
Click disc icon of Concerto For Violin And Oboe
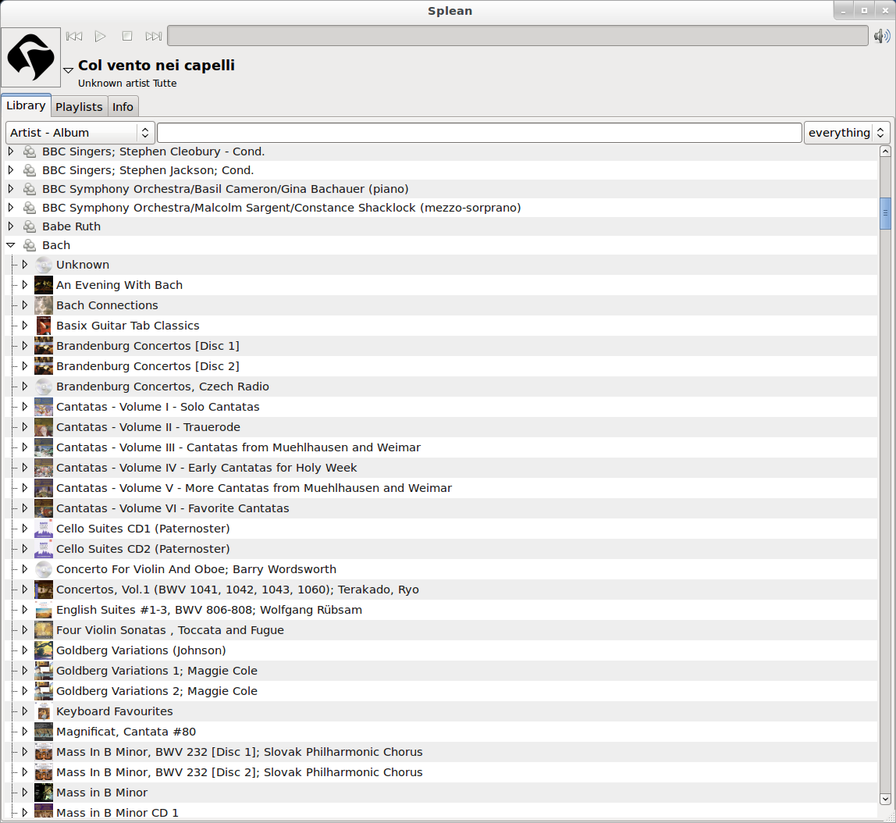(x=44, y=569)
